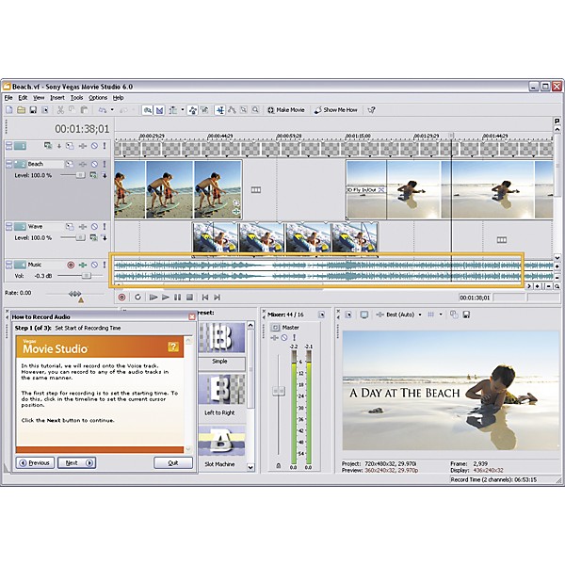
Task: Cut selection with scissors icon
Action: [x=60, y=110]
